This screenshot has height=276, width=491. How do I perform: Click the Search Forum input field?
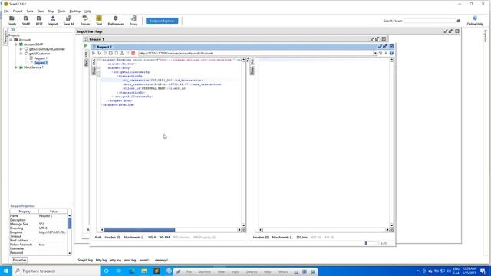tap(430, 21)
